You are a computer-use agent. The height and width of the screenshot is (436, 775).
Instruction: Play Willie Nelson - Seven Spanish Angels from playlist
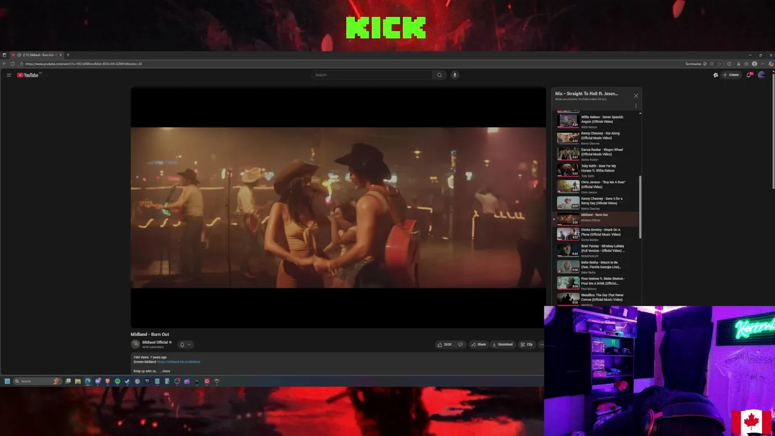[596, 121]
